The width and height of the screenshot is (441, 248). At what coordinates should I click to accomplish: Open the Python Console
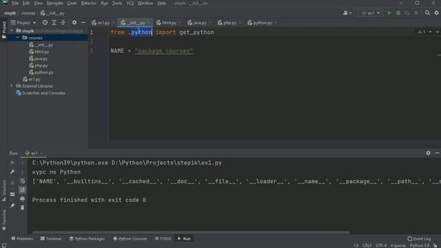[x=130, y=239]
